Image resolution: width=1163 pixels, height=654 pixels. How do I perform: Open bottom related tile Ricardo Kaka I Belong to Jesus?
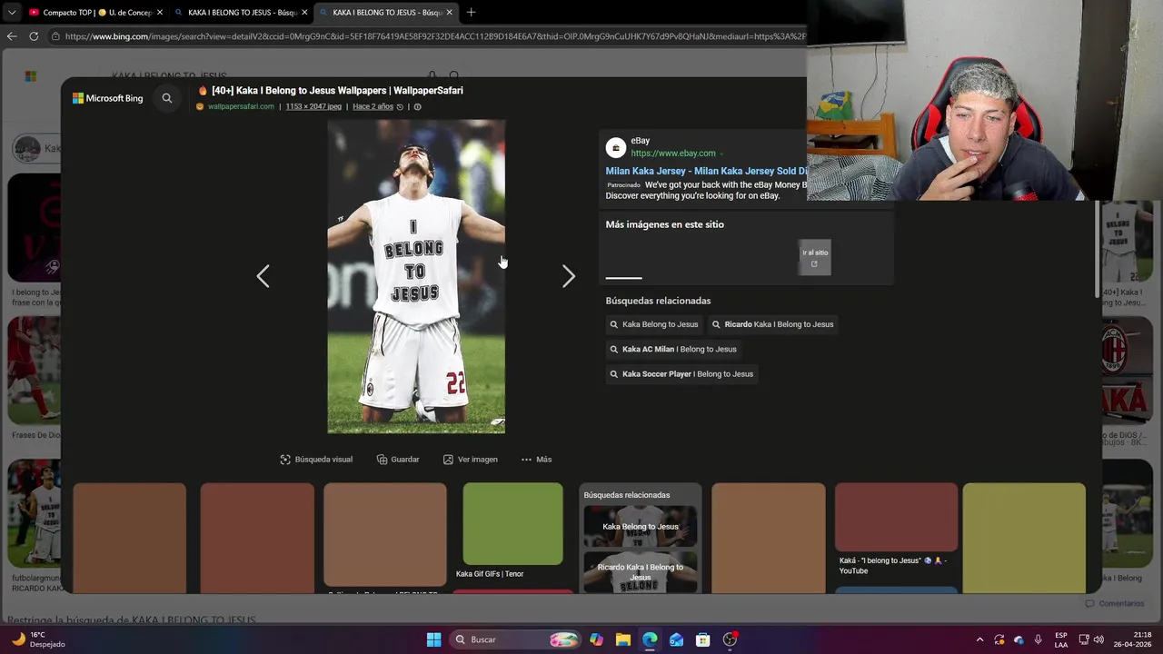641,572
